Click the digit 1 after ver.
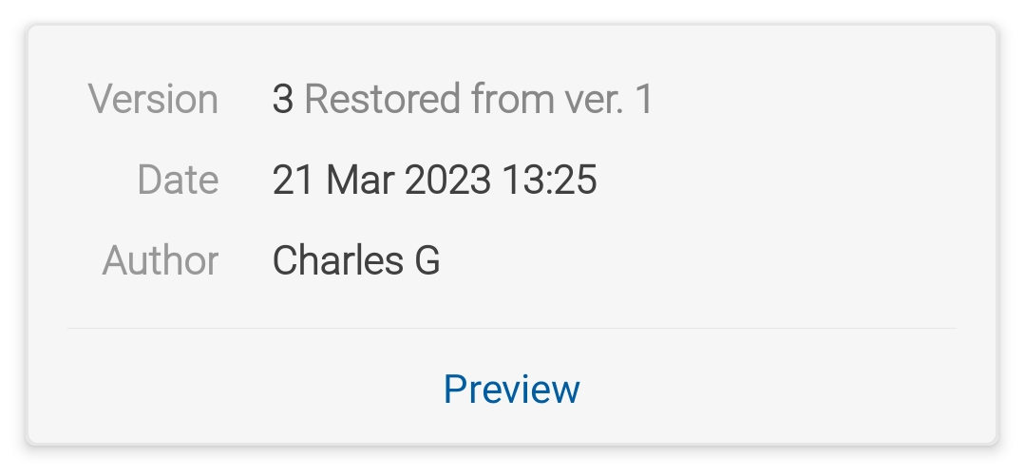 tap(645, 99)
